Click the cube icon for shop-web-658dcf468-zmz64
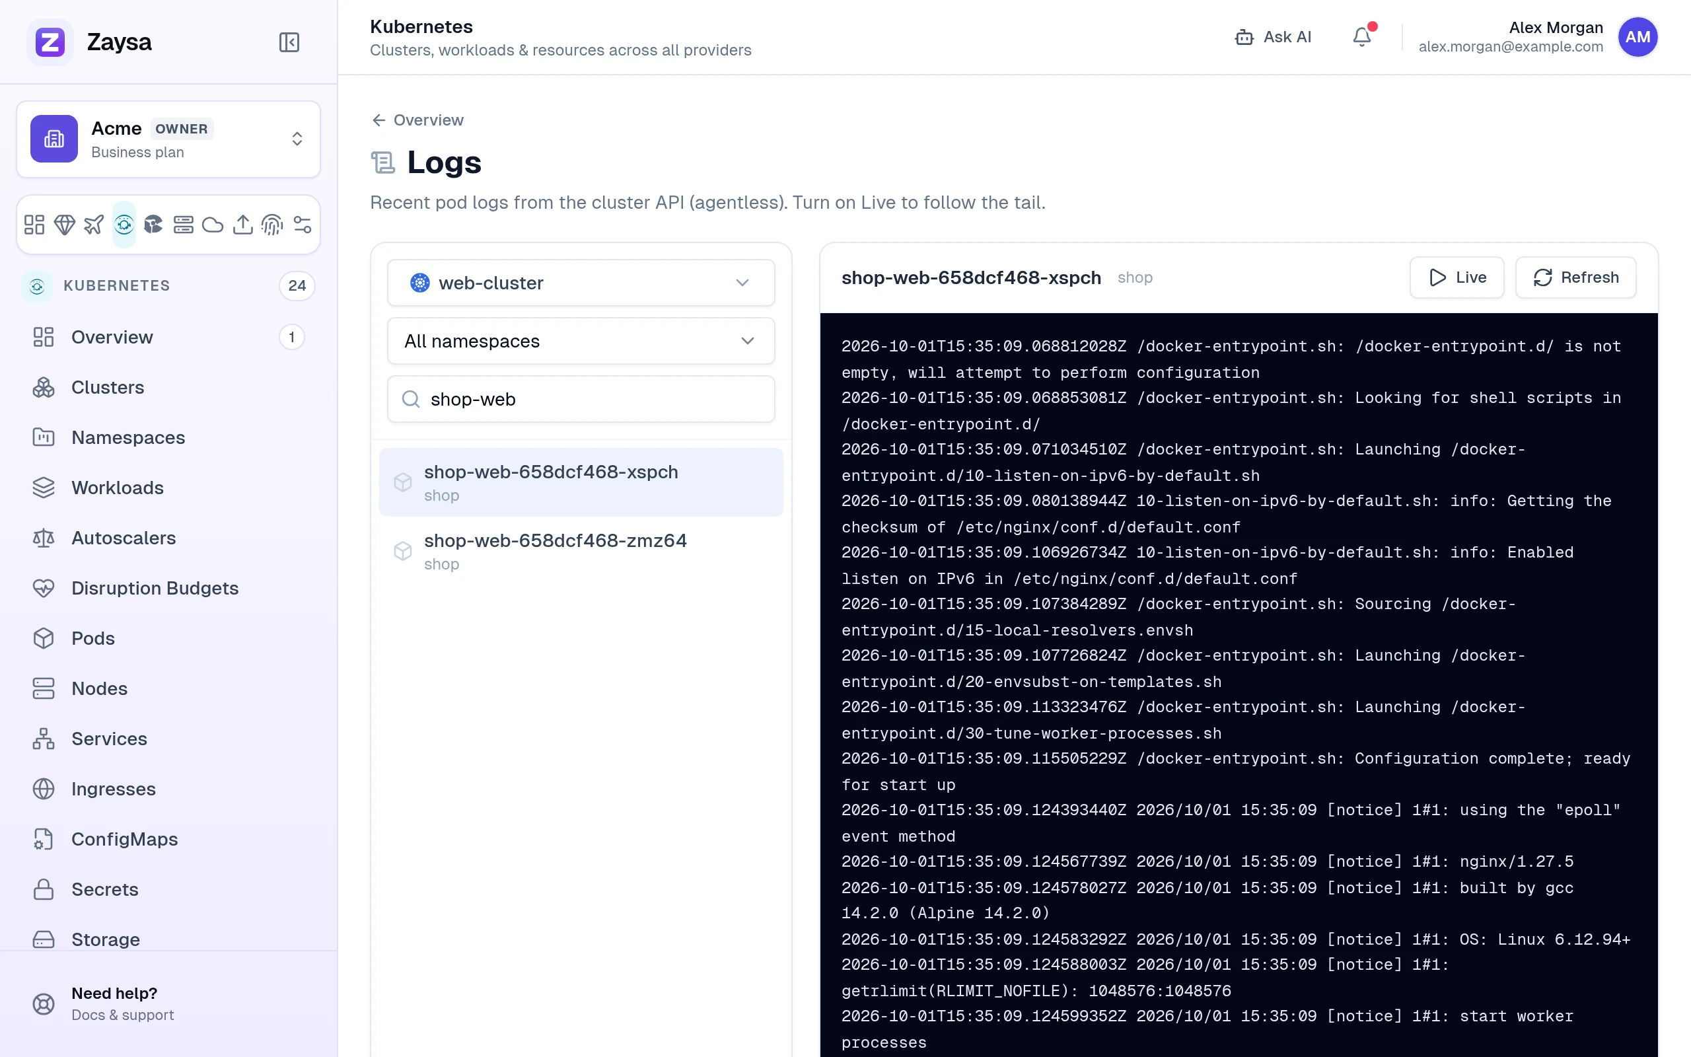 click(402, 551)
